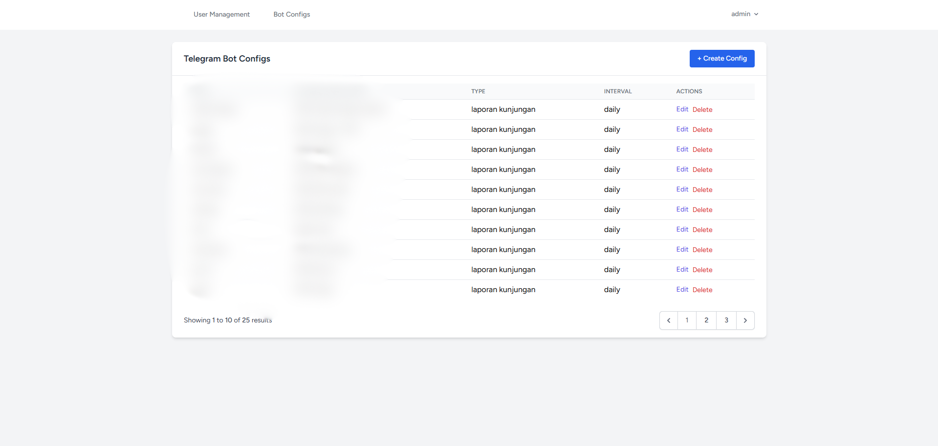
Task: Go to page 3 of results
Action: point(726,320)
